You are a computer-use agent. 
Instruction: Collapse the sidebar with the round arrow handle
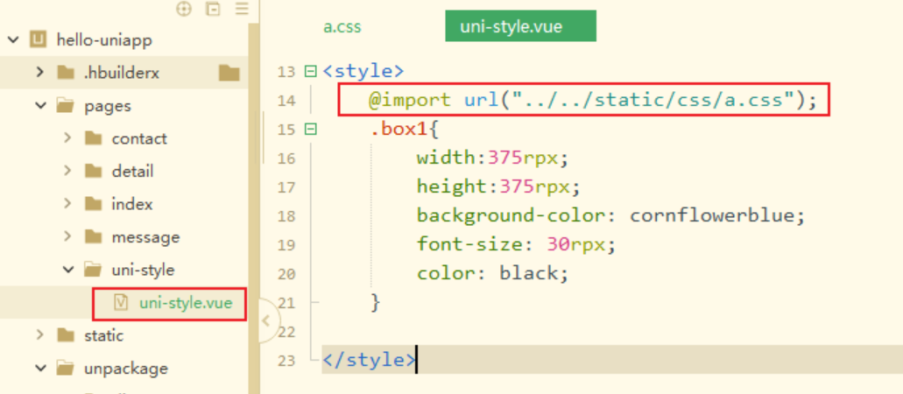click(x=266, y=320)
